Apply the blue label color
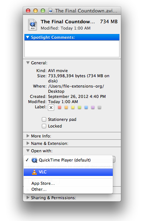 tap(86, 108)
